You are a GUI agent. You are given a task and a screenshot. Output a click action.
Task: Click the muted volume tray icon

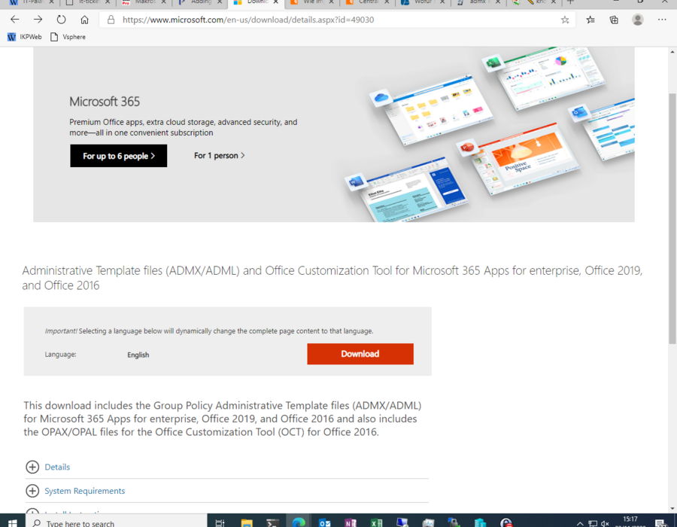click(x=605, y=523)
